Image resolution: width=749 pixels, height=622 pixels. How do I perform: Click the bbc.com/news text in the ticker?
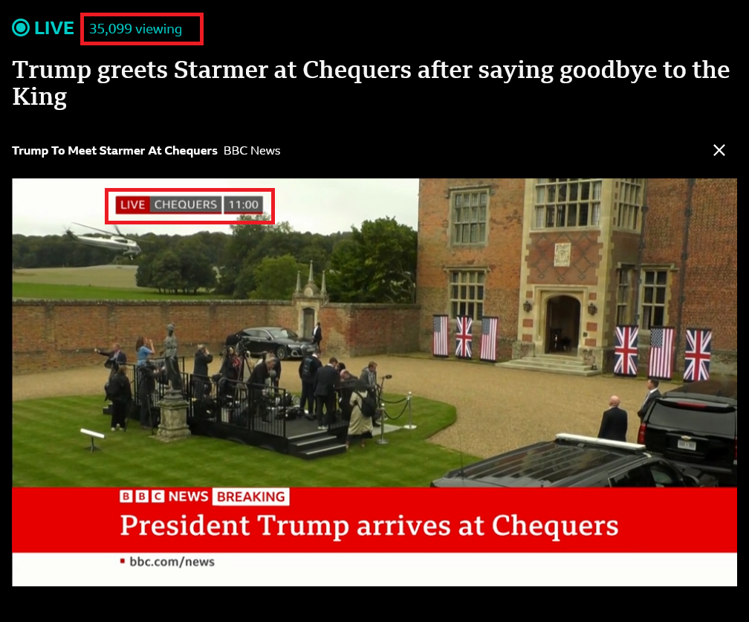pos(172,562)
